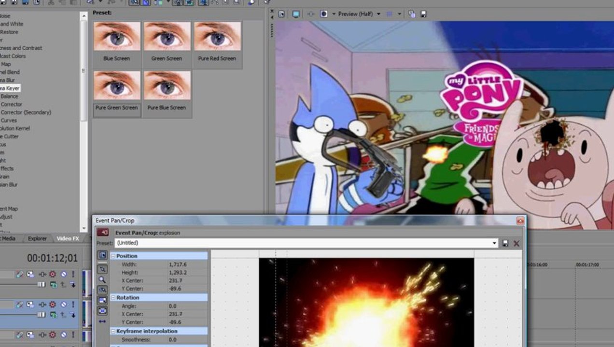Click the Smoothness value 0.0
This screenshot has width=614, height=347.
tap(173, 340)
